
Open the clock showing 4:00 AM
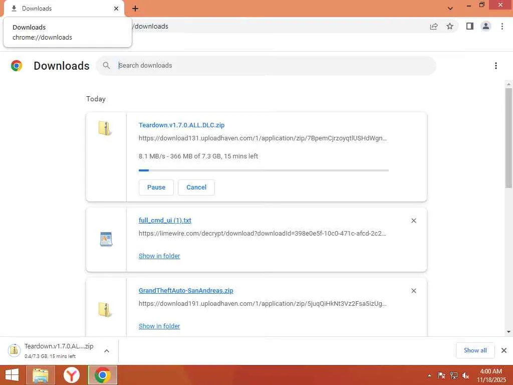coord(491,375)
